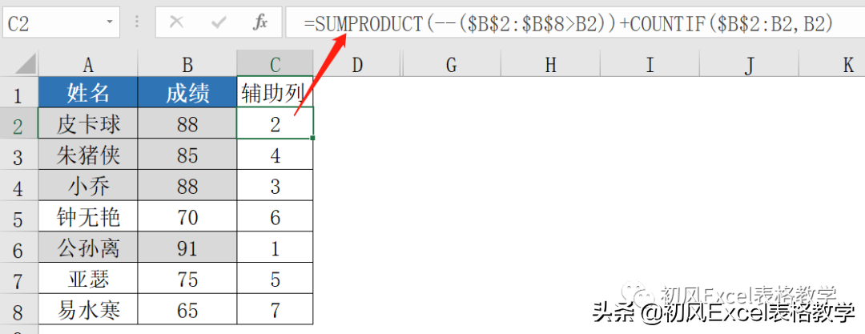Screen dimensions: 865x334
Task: Select column C header
Action: pyautogui.click(x=276, y=65)
